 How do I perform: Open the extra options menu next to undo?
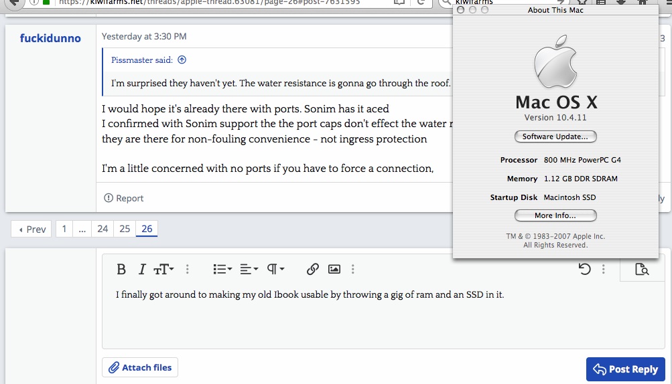(x=604, y=269)
